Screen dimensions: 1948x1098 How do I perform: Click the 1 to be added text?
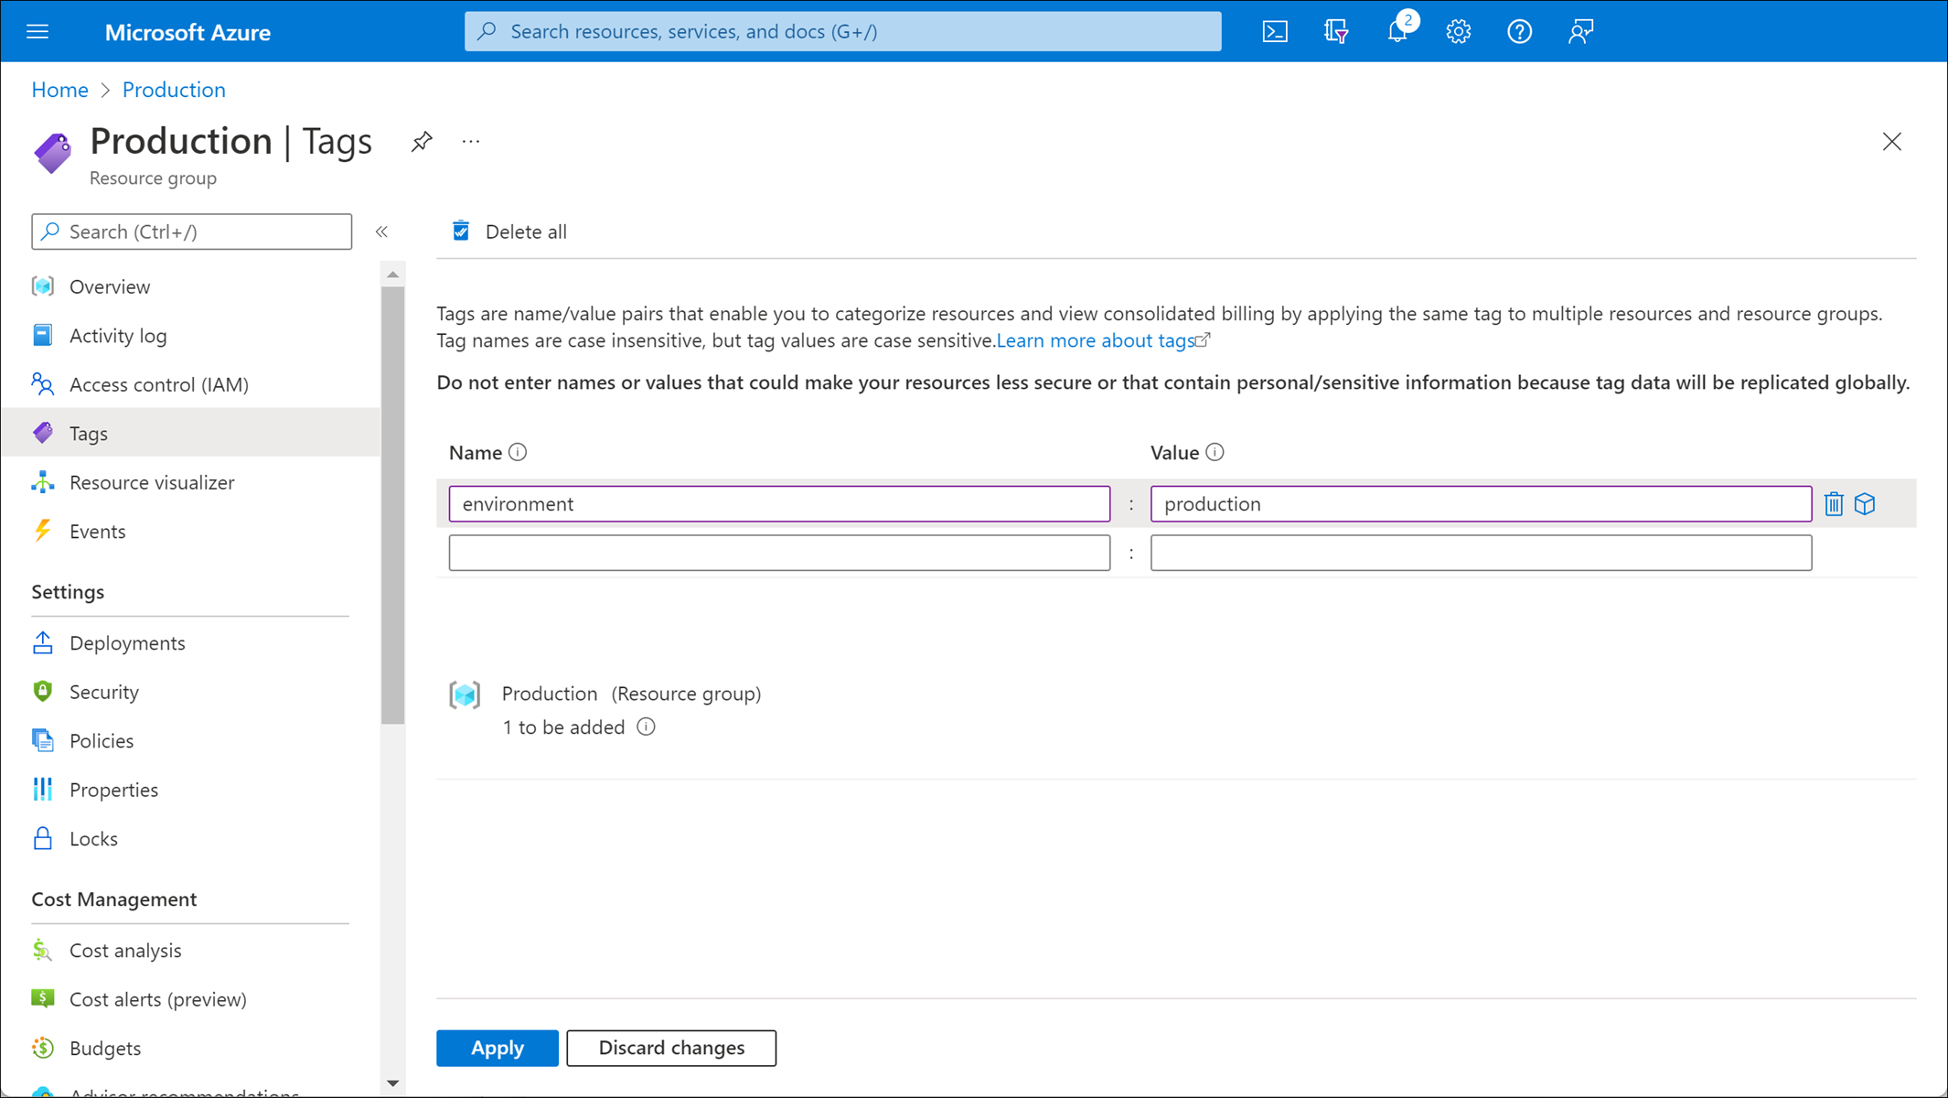pos(563,727)
